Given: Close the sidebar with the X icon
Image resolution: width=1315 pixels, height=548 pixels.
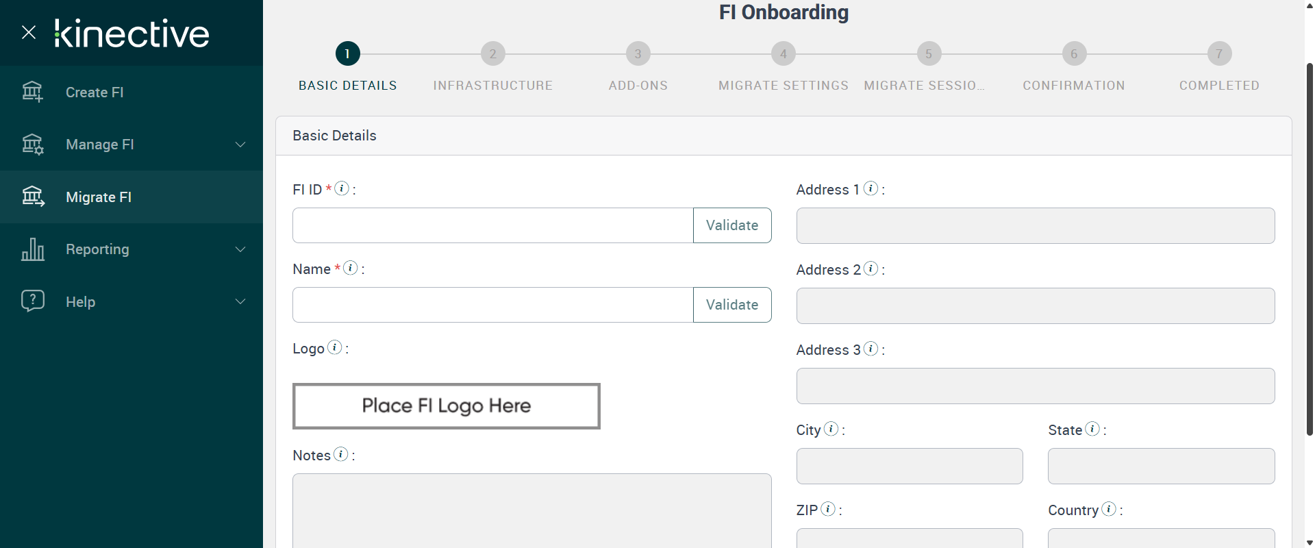Looking at the screenshot, I should point(29,32).
